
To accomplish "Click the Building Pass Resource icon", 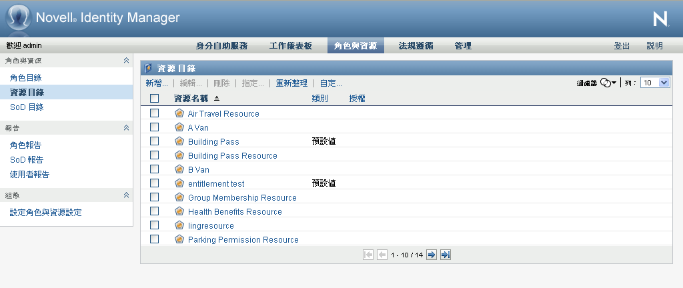I will tap(179, 155).
